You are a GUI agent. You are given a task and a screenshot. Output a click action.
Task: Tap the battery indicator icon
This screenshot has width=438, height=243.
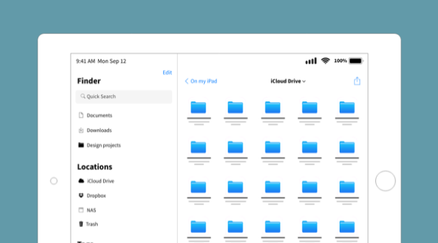[356, 61]
